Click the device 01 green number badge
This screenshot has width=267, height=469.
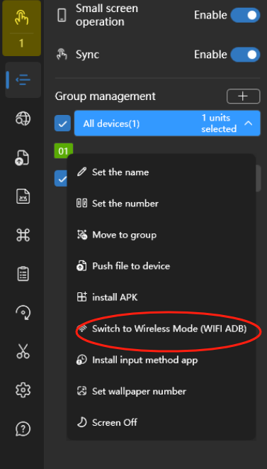pyautogui.click(x=63, y=151)
